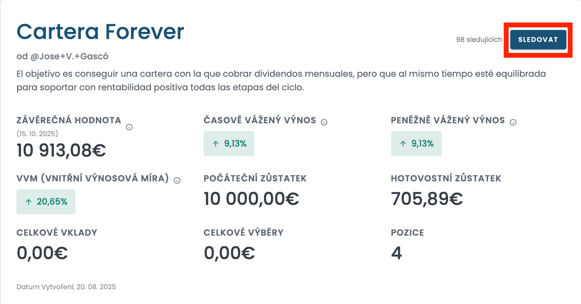Screen dimensions: 581x304
Task: Click the portfolio description paragraph
Action: (x=281, y=81)
